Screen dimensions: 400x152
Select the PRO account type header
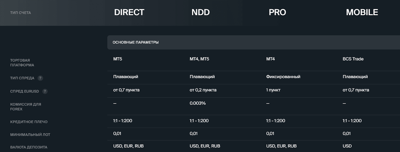(x=277, y=12)
